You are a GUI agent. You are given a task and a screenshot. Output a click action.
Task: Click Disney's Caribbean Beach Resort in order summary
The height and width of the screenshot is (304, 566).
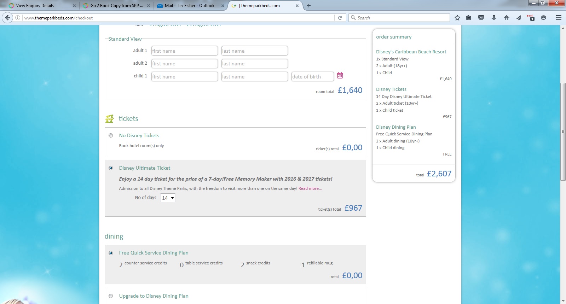point(411,52)
